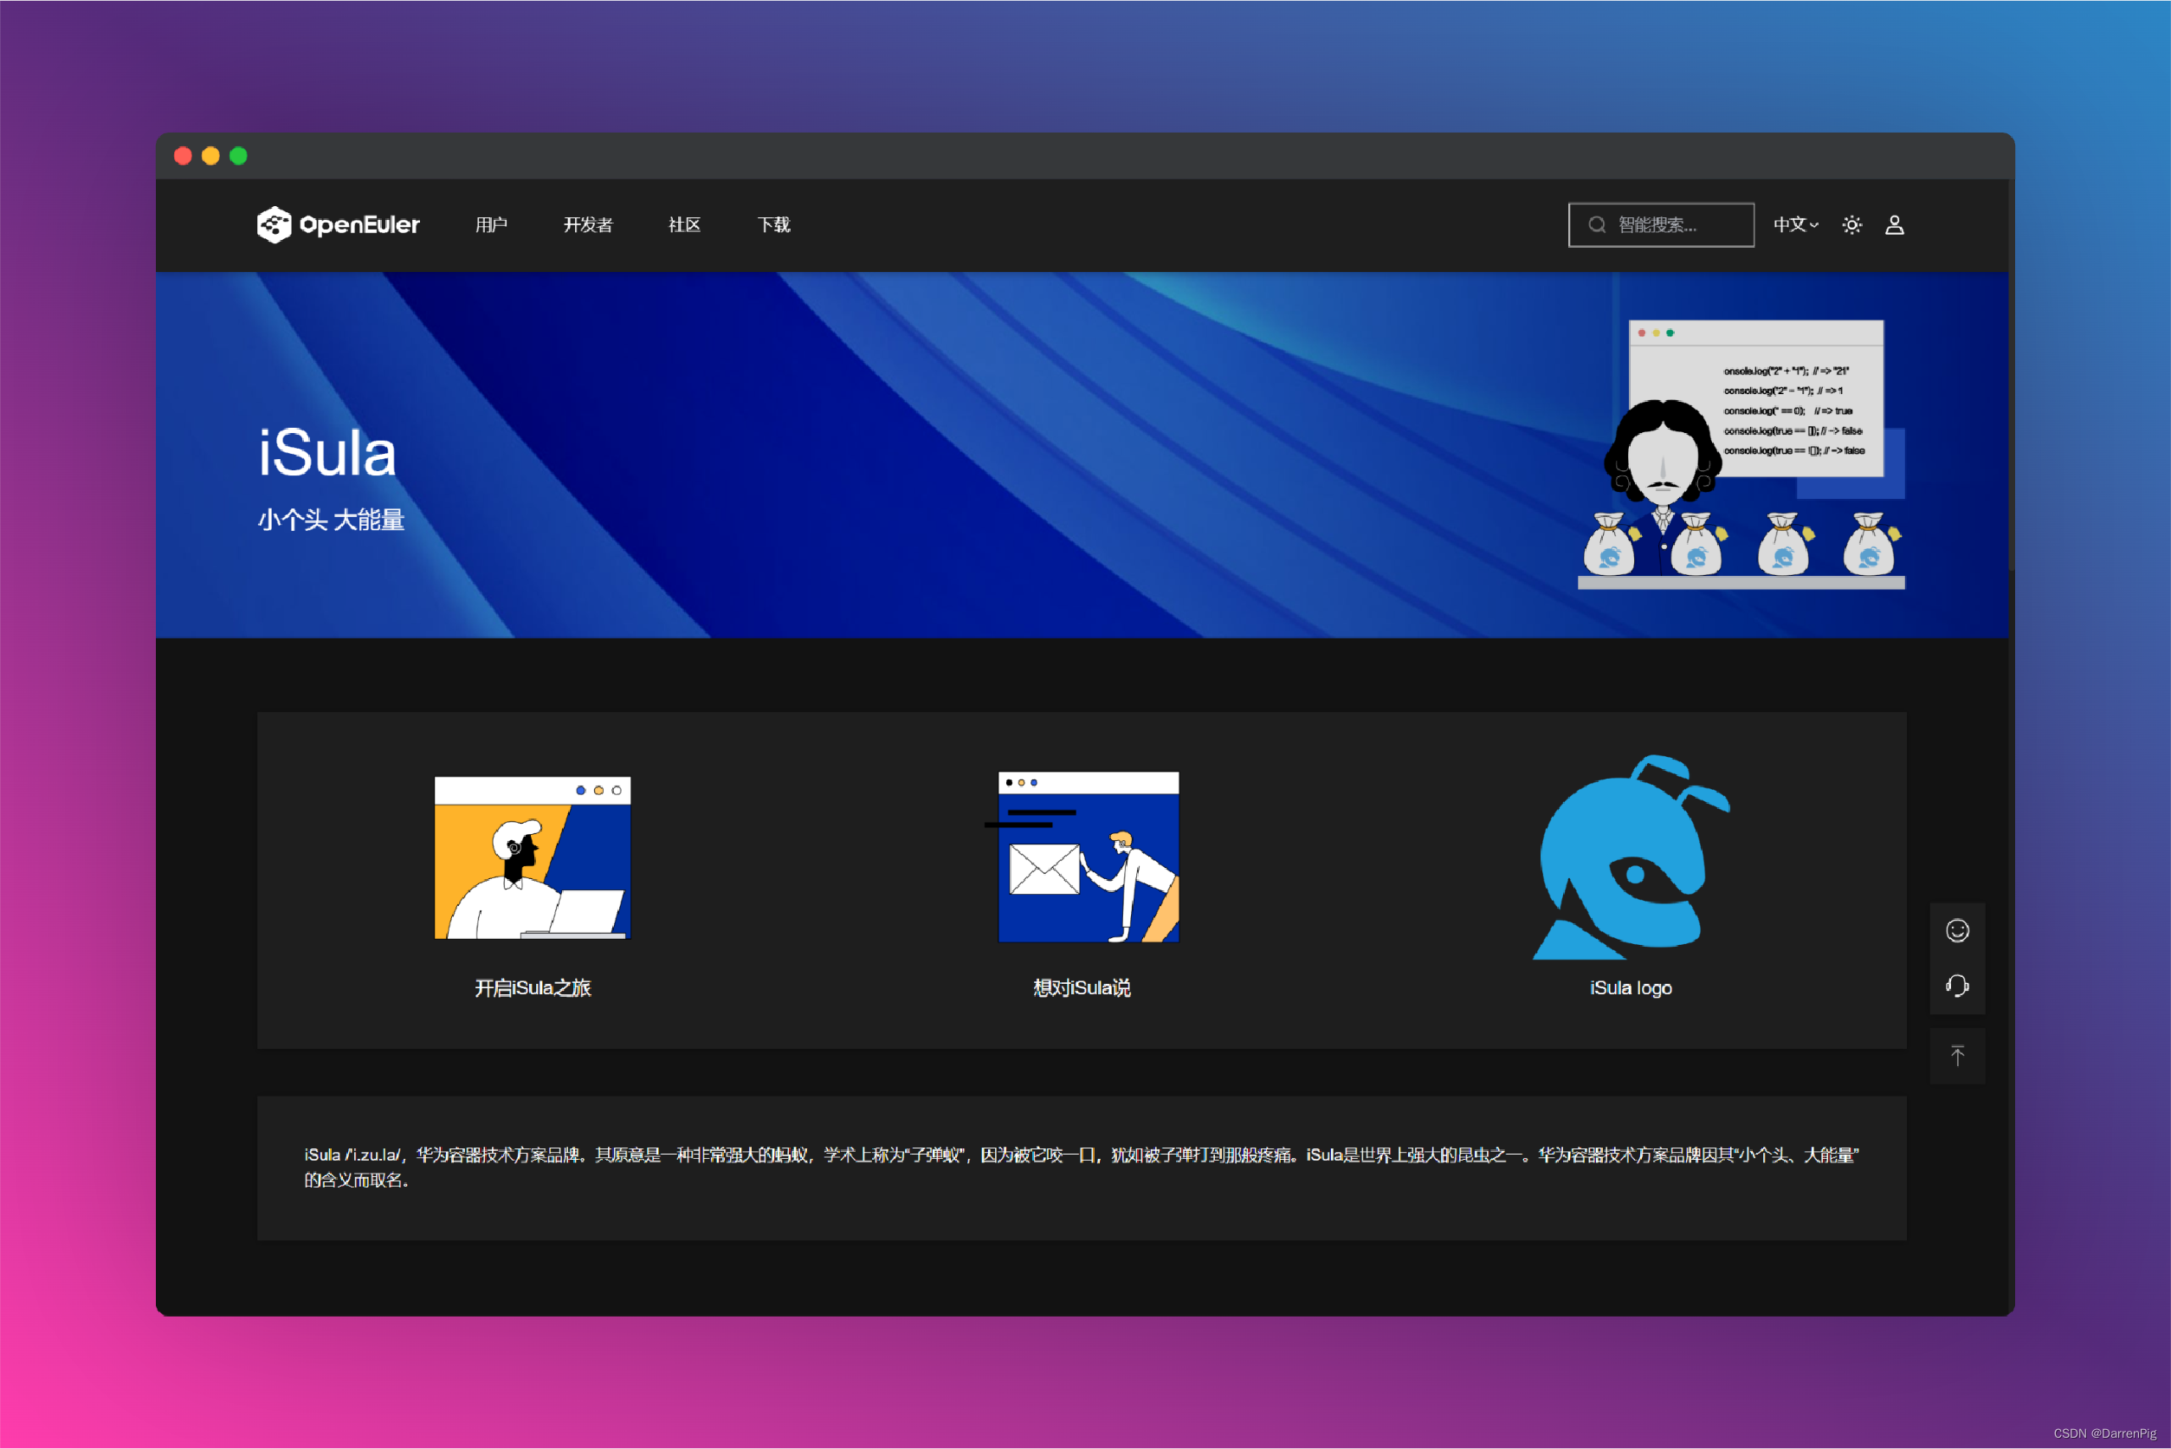Click the green window maximize button
This screenshot has width=2171, height=1449.
pyautogui.click(x=238, y=155)
